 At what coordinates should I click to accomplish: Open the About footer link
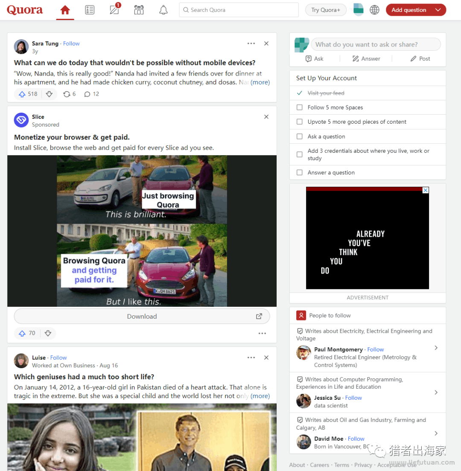297,465
